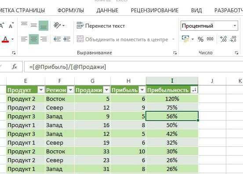Viewport: 243px width, 174px height.
Task: Apply thousands separator 000 format
Action: click(x=210, y=39)
